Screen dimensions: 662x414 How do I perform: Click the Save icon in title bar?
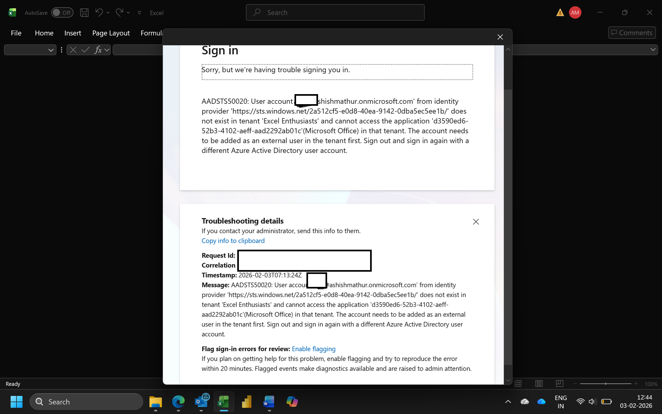pyautogui.click(x=84, y=13)
